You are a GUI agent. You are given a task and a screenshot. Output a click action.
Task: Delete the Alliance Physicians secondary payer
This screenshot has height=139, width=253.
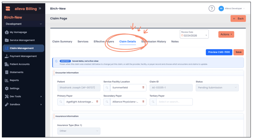coord(143,102)
